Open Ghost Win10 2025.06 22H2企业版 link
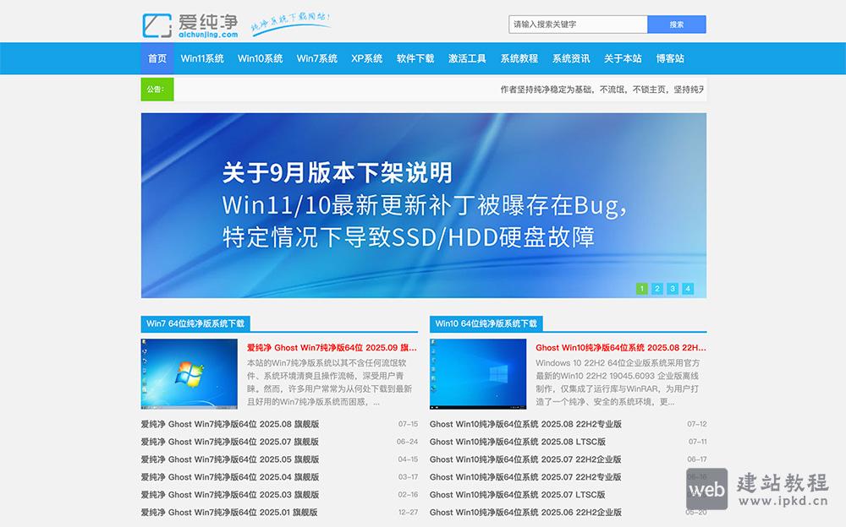The height and width of the screenshot is (527, 846). tap(525, 512)
